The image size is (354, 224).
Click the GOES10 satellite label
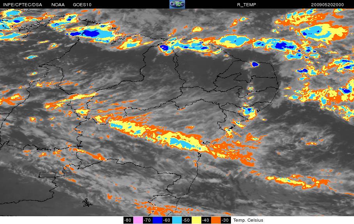pyautogui.click(x=82, y=5)
